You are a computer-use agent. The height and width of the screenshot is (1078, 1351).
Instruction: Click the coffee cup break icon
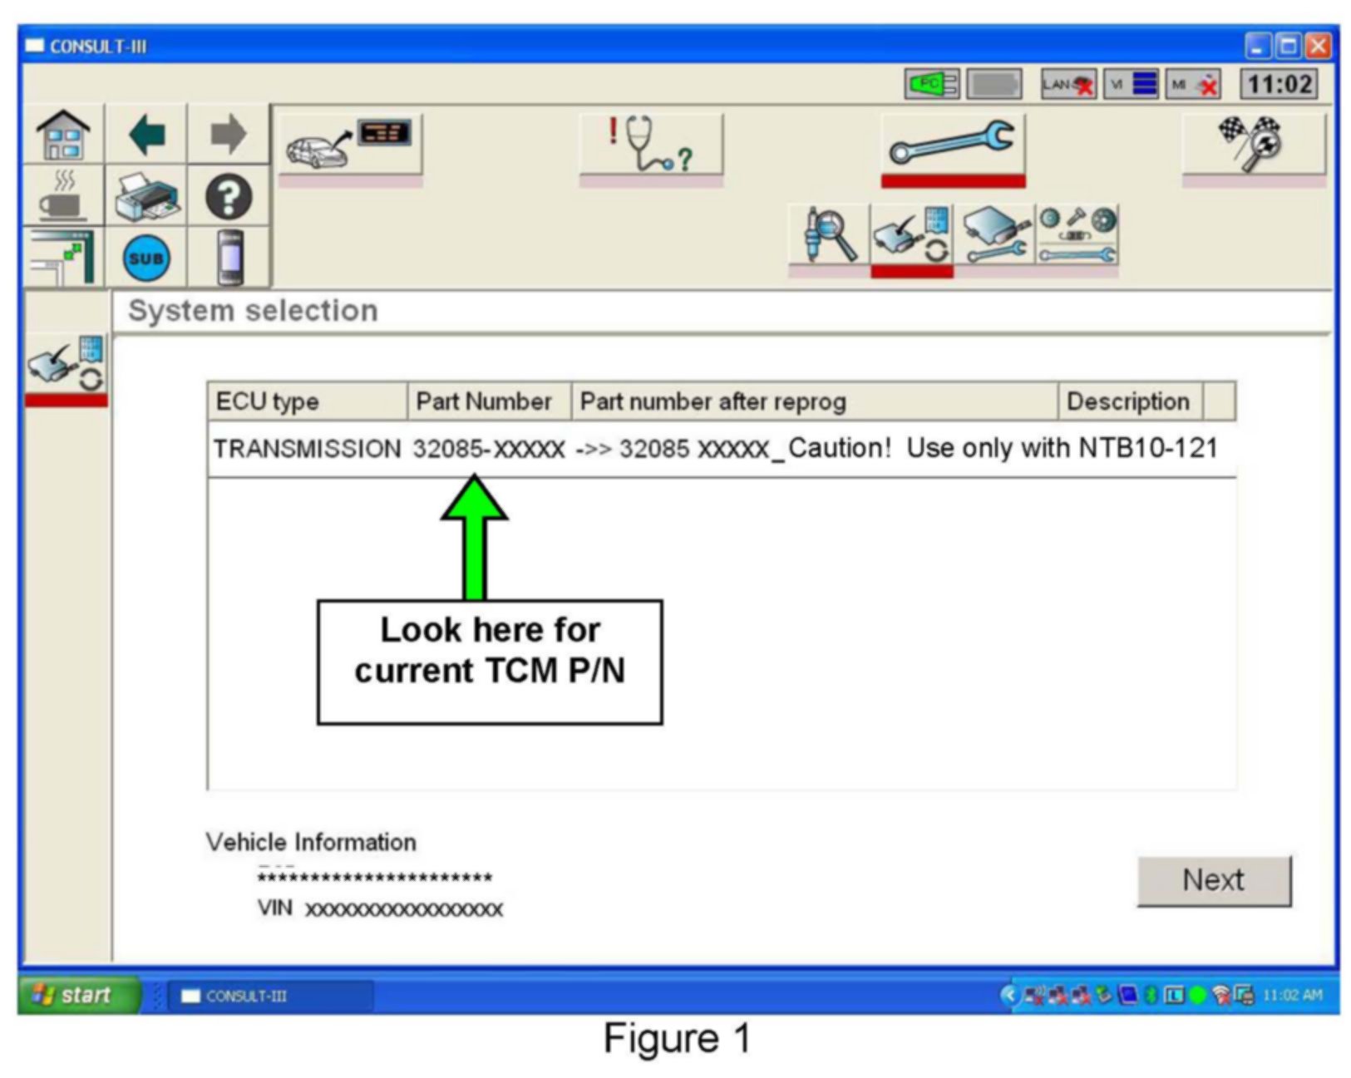click(63, 196)
